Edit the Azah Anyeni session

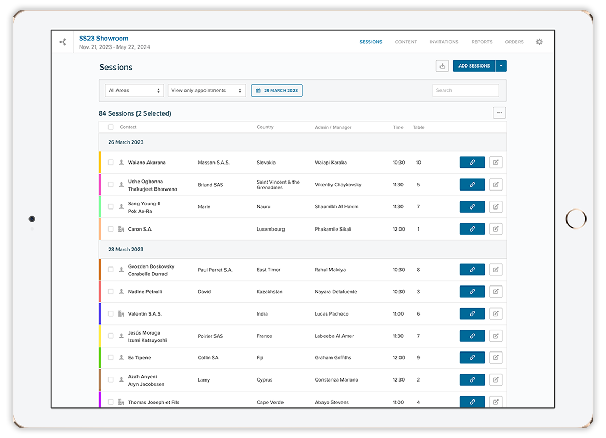pos(495,379)
